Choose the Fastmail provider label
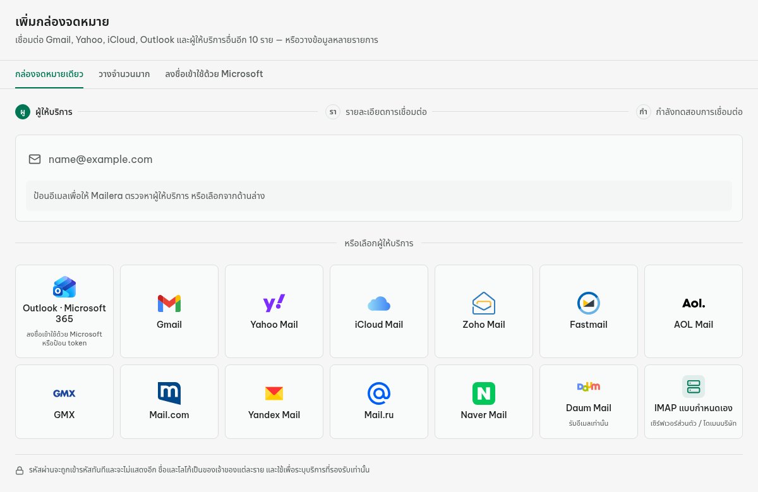The width and height of the screenshot is (758, 492). tap(589, 325)
